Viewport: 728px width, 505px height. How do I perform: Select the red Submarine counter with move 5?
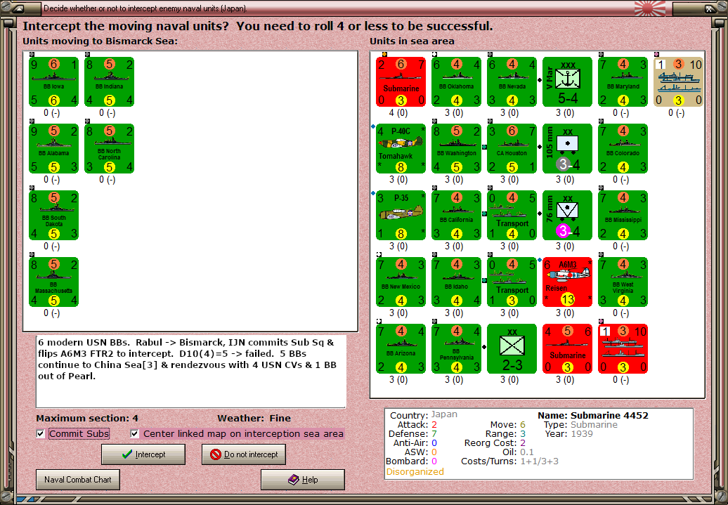(x=567, y=349)
